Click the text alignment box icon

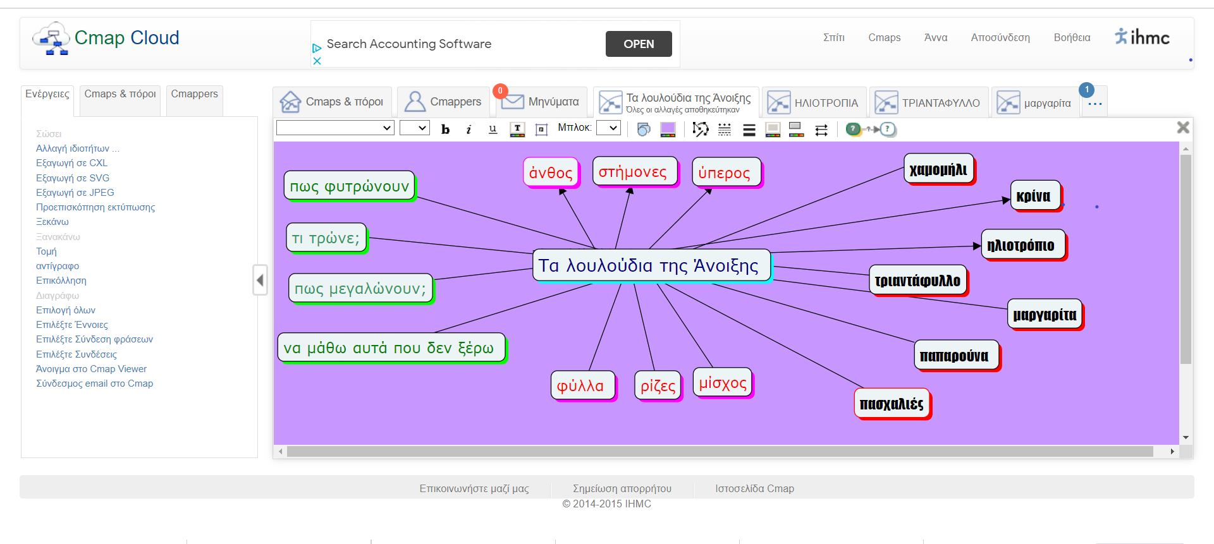[541, 130]
